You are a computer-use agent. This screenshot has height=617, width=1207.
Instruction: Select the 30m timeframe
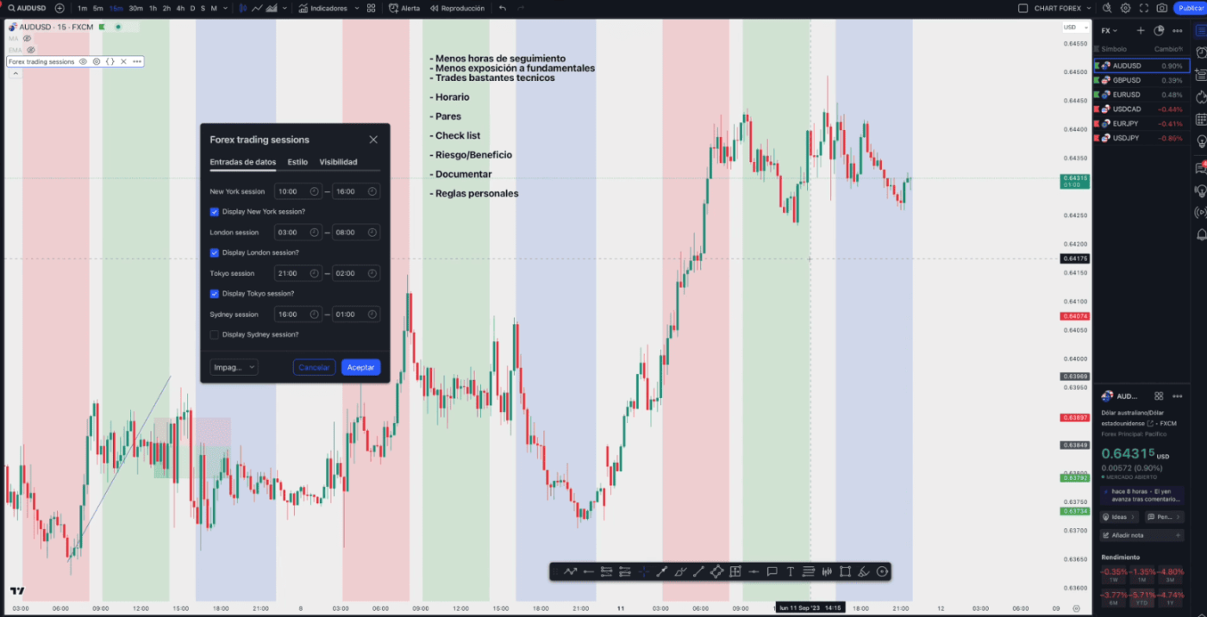[x=135, y=8]
